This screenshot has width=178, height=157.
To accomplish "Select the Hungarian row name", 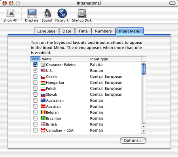I will pos(55,83).
